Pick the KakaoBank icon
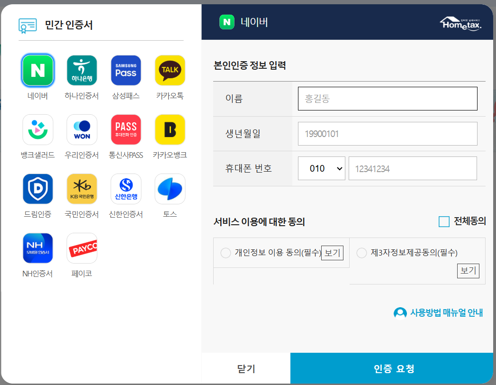The width and height of the screenshot is (496, 385). pos(170,129)
